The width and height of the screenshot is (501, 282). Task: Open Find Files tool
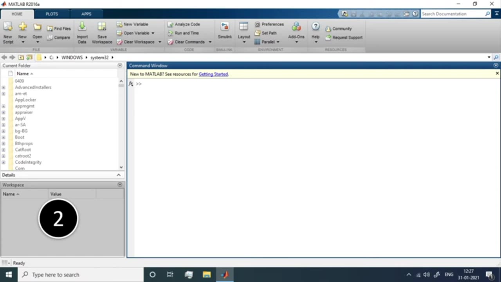[x=59, y=29]
